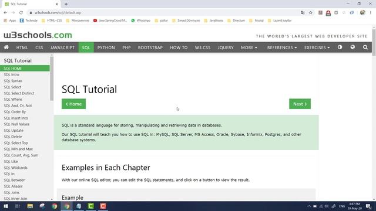376x211 pixels.
Task: Close the SQL Tutorial tab
Action: [57, 4]
